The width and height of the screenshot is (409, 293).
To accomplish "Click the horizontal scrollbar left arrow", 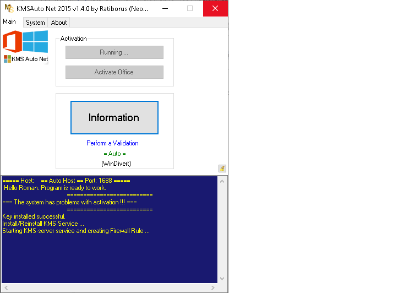I will [x=6, y=287].
